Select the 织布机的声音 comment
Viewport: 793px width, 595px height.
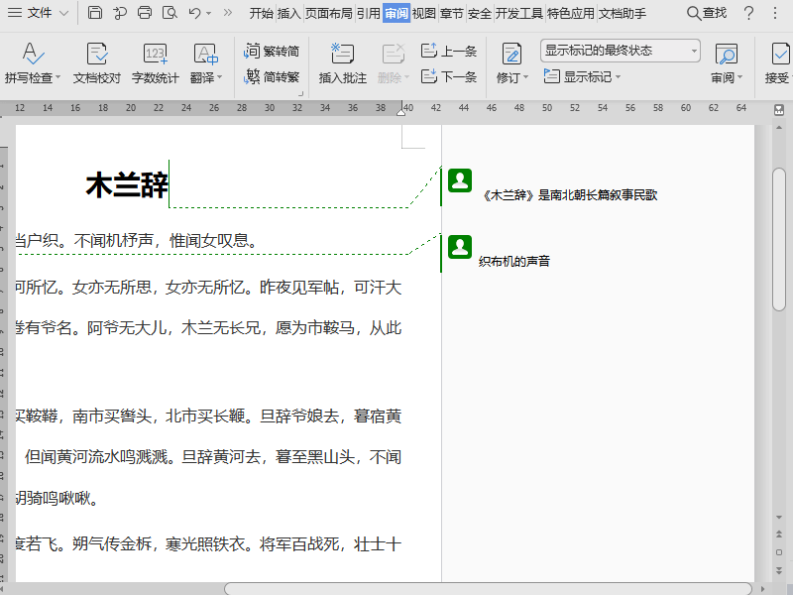click(x=514, y=261)
